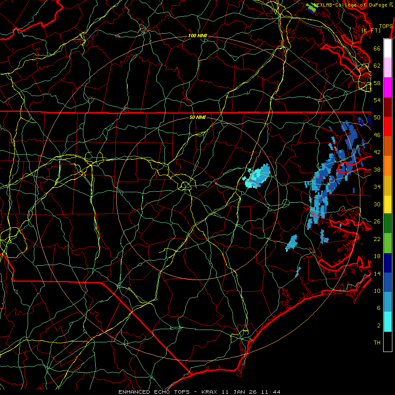This screenshot has height=395, width=395.
Task: Click the legend value 42
Action: 377,152
